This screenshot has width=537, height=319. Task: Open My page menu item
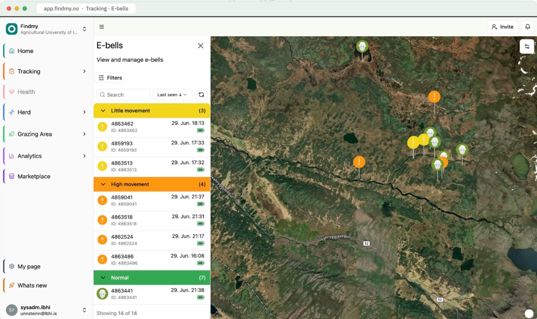[47, 266]
